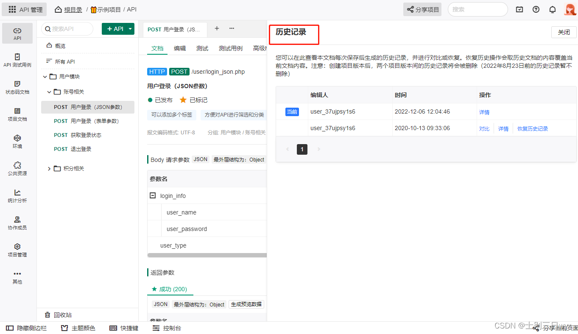Open the help question mark icon

[x=536, y=9]
